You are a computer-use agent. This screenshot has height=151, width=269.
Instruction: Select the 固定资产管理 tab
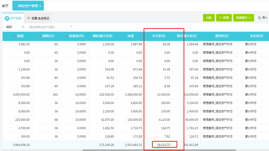[x=28, y=6]
